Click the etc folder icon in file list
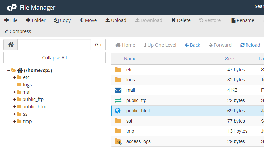This screenshot has width=264, height=149. point(118,70)
